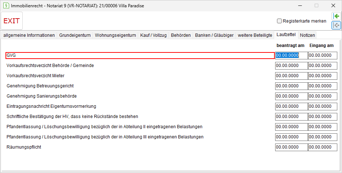Viewport: 342px width, 173px height.
Task: Tick the Registerkarte merken checkbox
Action: (279, 21)
